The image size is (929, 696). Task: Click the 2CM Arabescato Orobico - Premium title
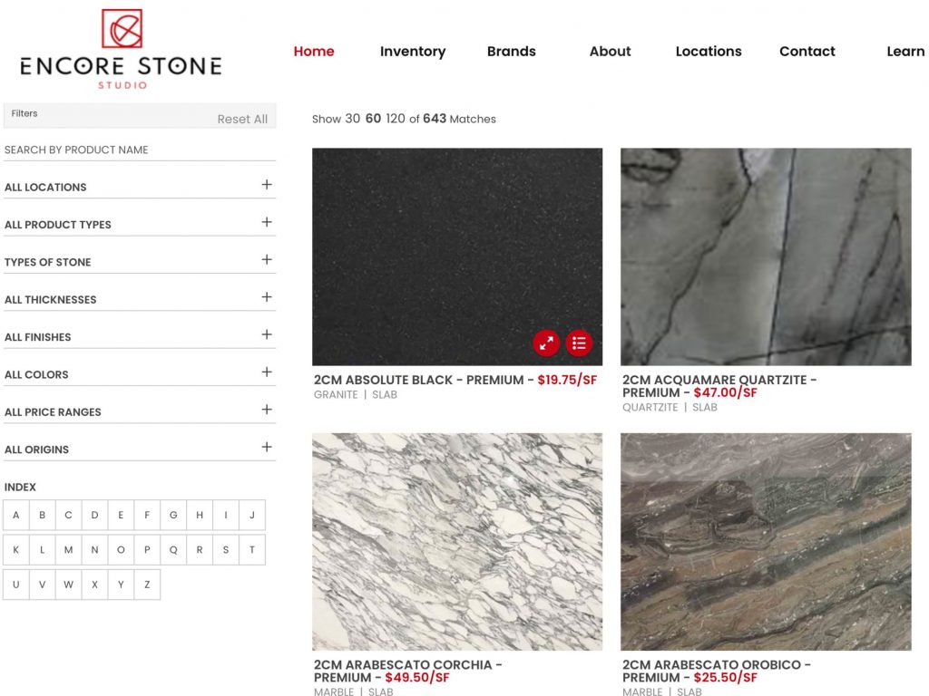click(717, 672)
